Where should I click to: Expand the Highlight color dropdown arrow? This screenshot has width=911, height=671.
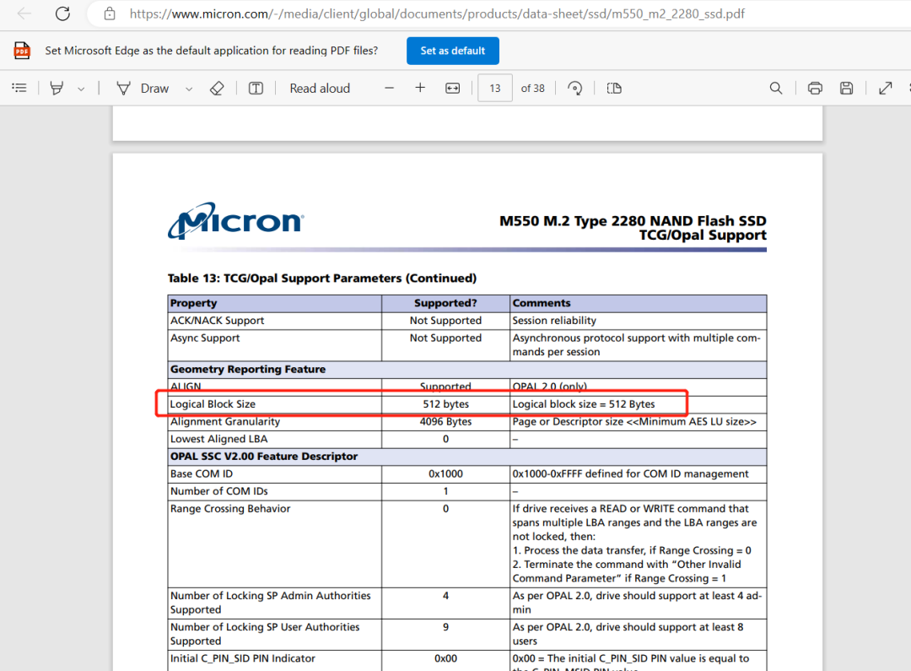point(81,89)
